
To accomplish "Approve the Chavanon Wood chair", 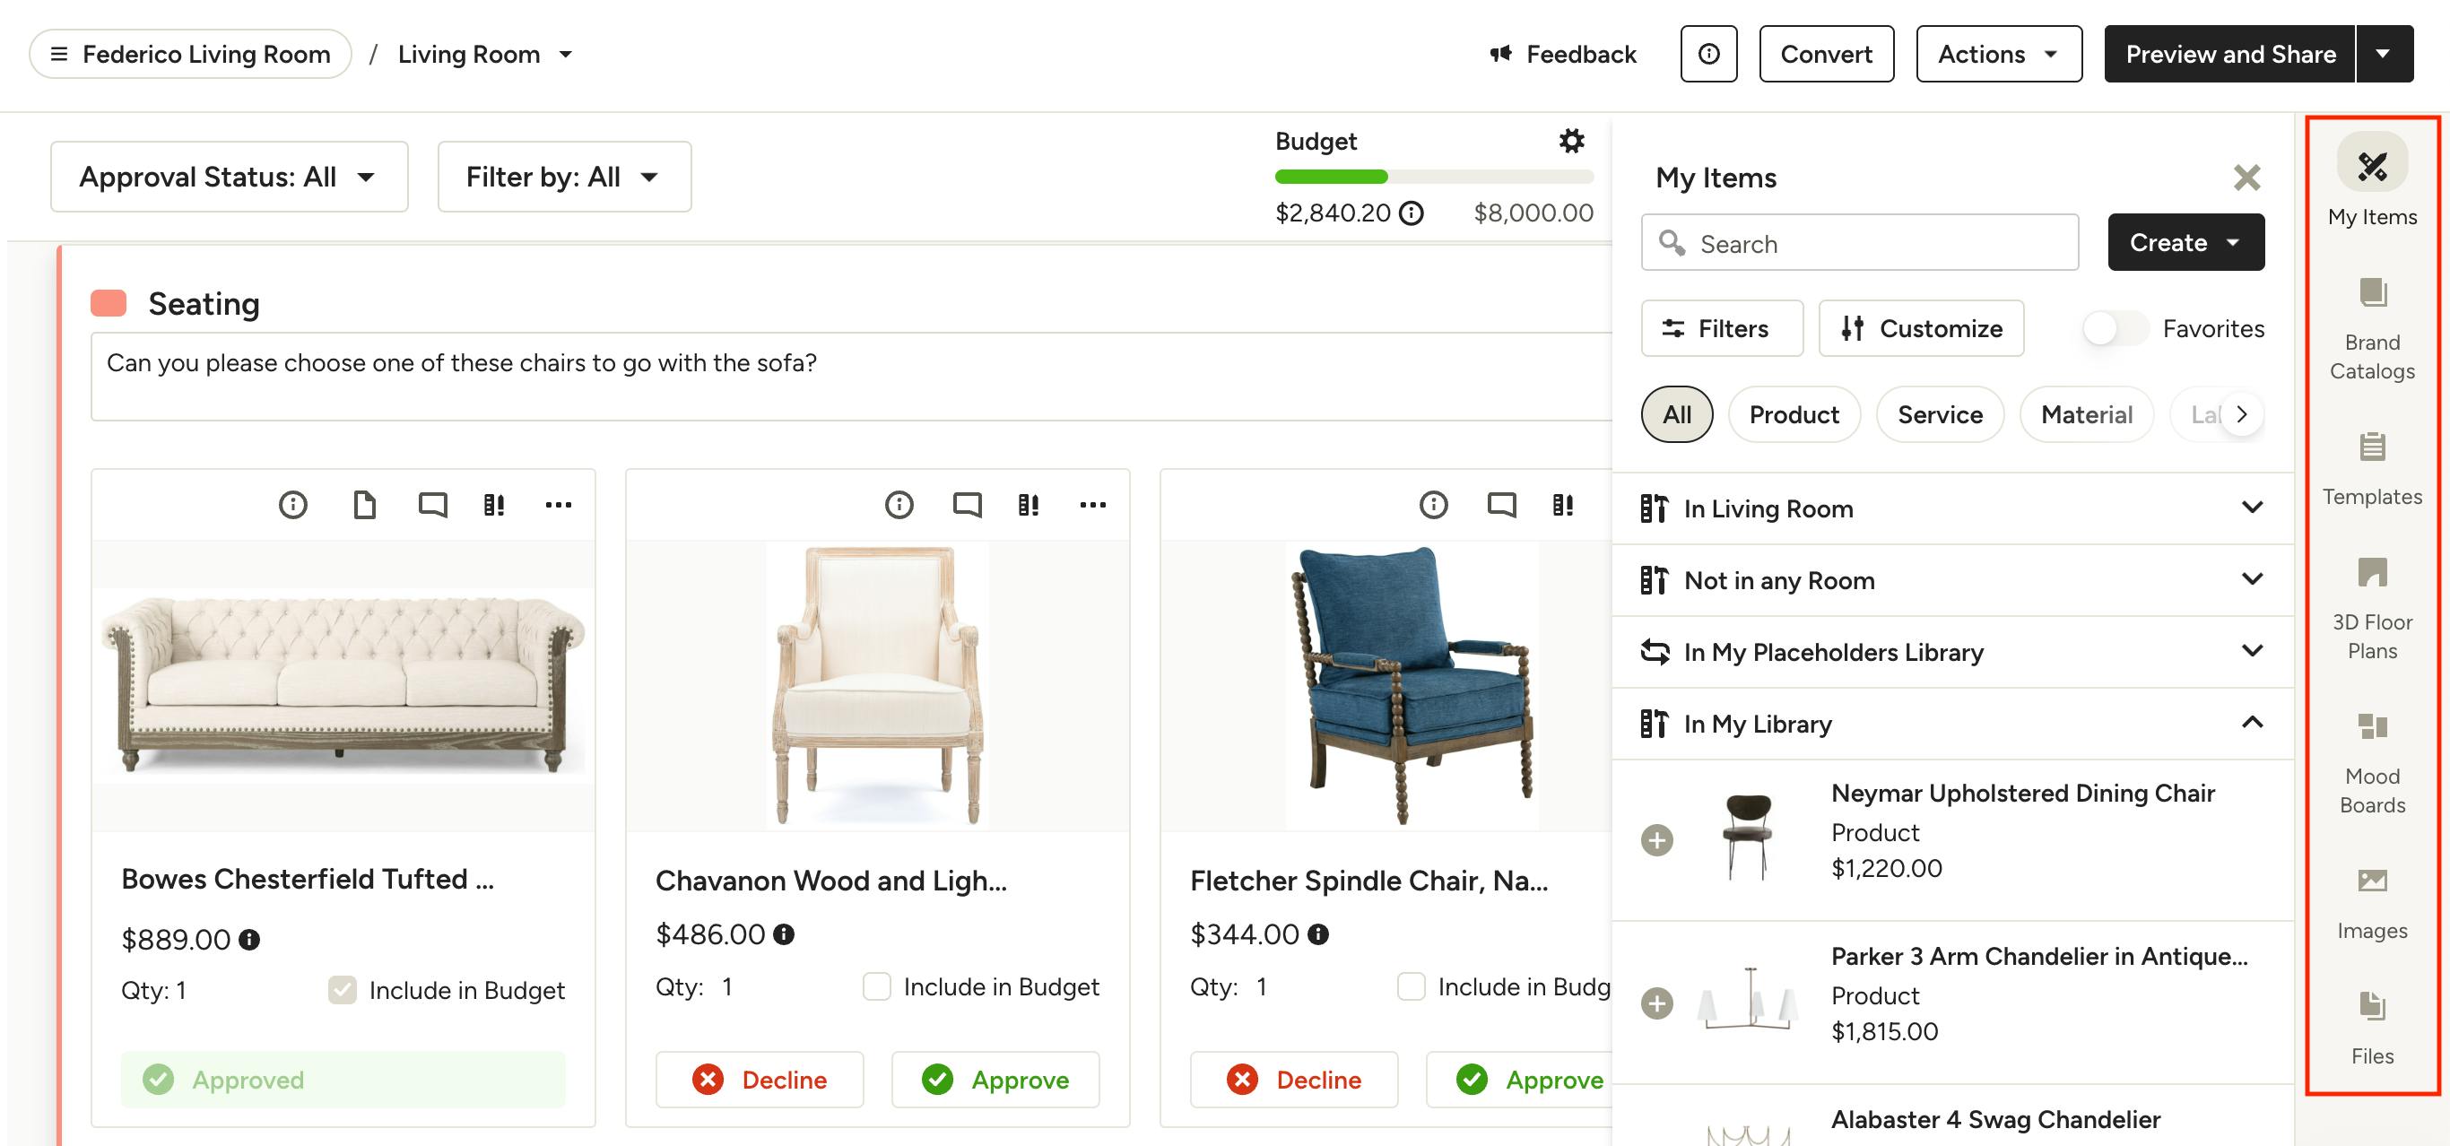I will click(995, 1080).
